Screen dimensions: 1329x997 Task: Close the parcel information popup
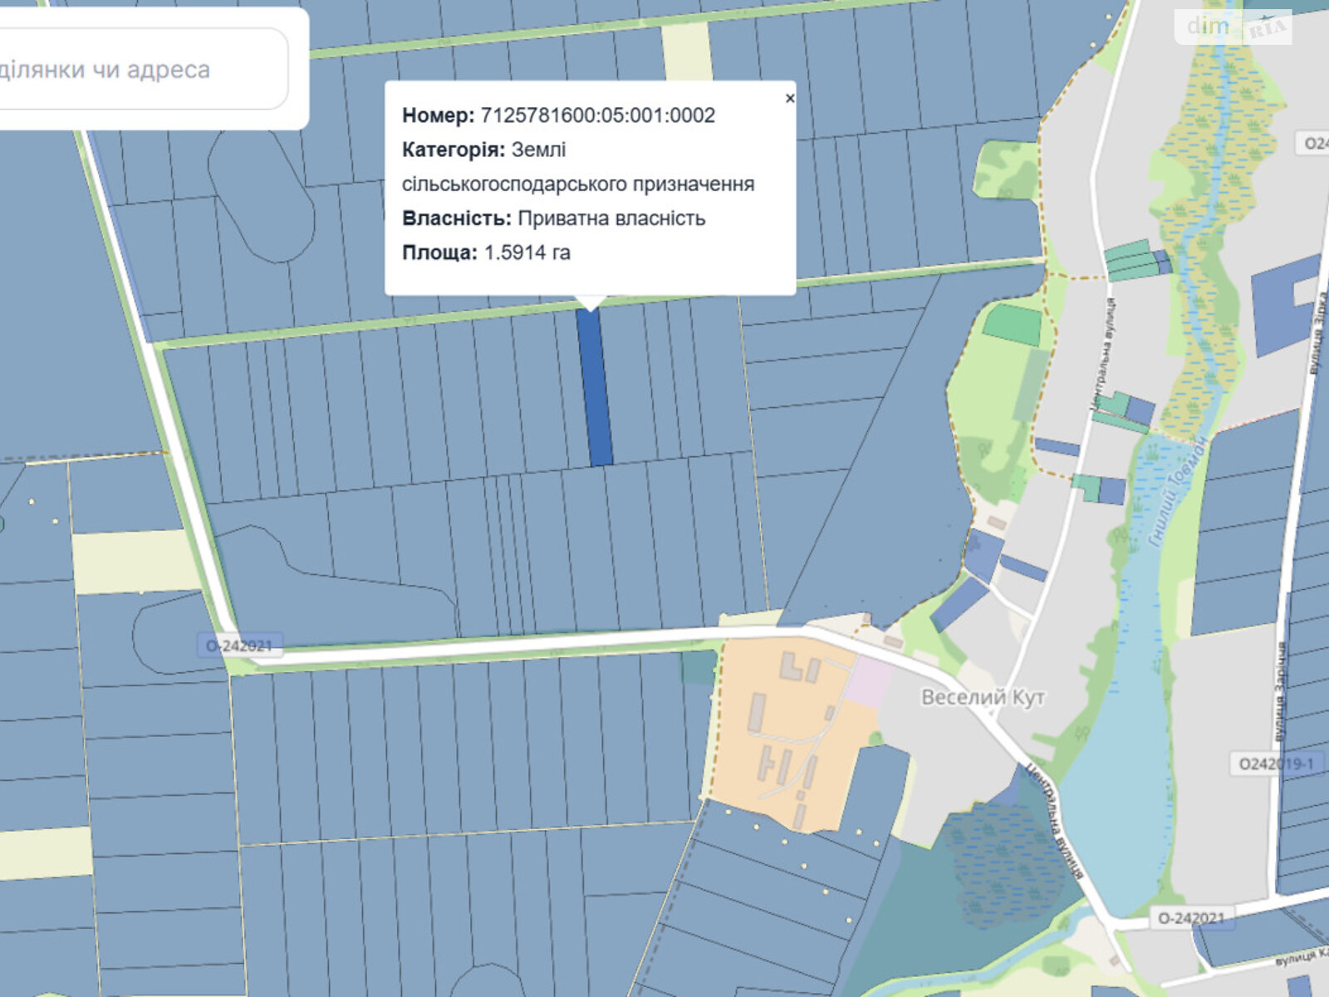coord(789,98)
